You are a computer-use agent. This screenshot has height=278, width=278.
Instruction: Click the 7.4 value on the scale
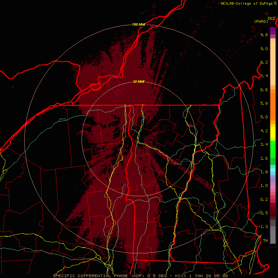coord(264,76)
